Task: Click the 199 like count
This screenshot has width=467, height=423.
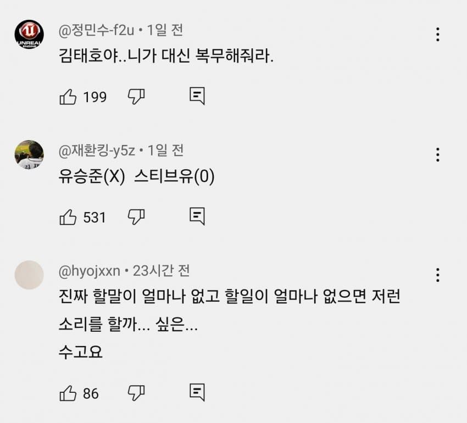Action: point(94,97)
